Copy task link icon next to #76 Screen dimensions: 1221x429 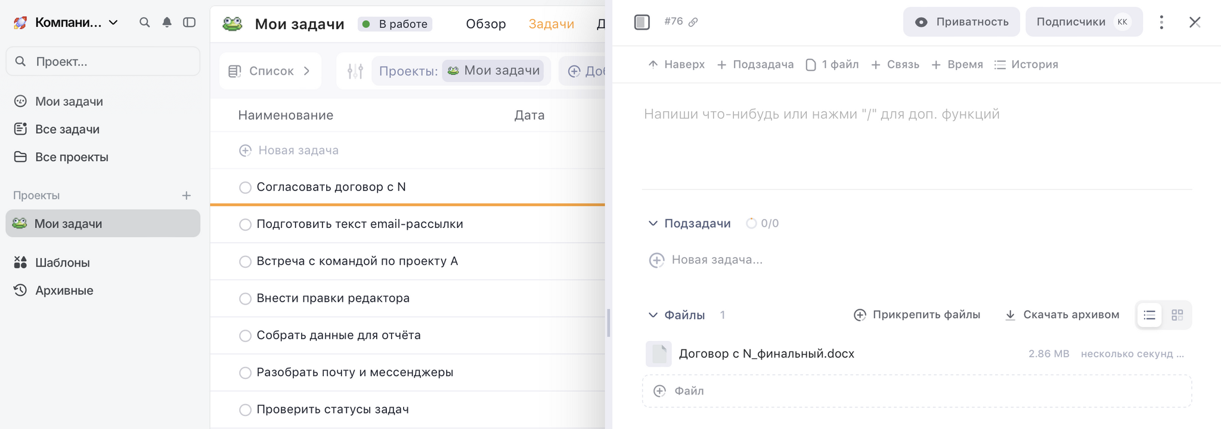(693, 22)
